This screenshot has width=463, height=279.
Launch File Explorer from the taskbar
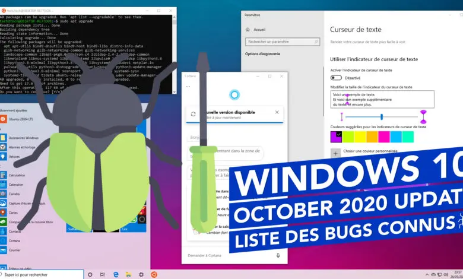point(128,275)
